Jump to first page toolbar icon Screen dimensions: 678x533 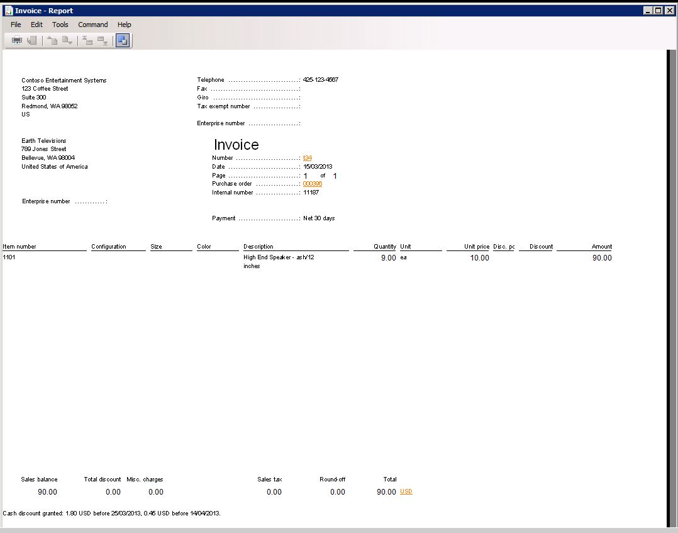[87, 41]
